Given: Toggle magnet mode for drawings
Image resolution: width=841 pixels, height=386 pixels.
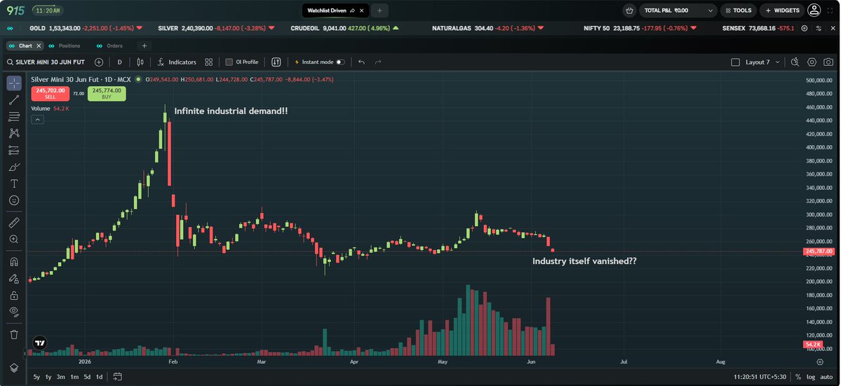Looking at the screenshot, I should (x=14, y=262).
